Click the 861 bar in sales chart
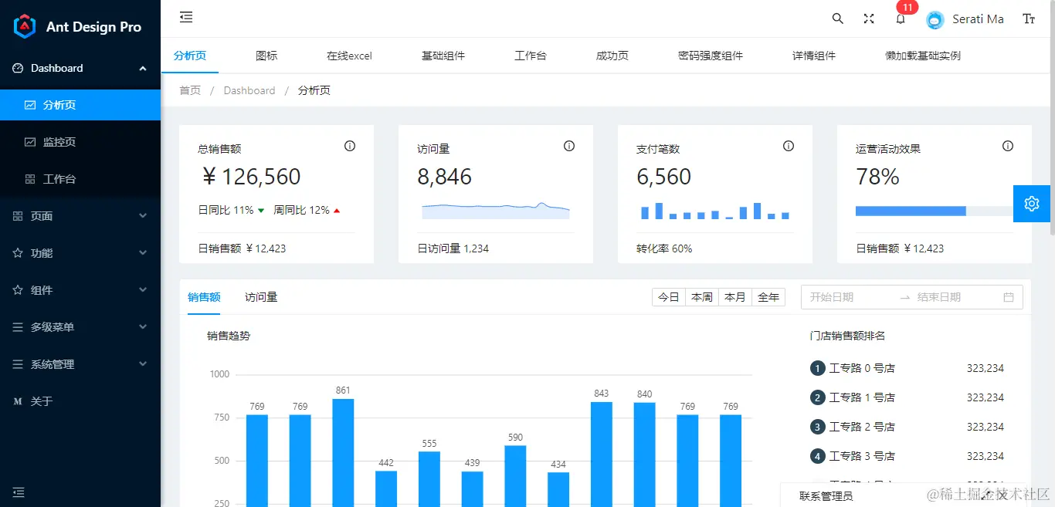Image resolution: width=1055 pixels, height=507 pixels. pyautogui.click(x=343, y=452)
